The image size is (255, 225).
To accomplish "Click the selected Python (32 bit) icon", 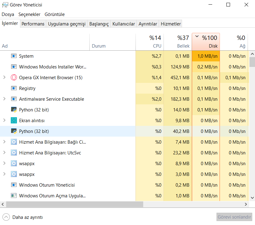I will 14,131.
